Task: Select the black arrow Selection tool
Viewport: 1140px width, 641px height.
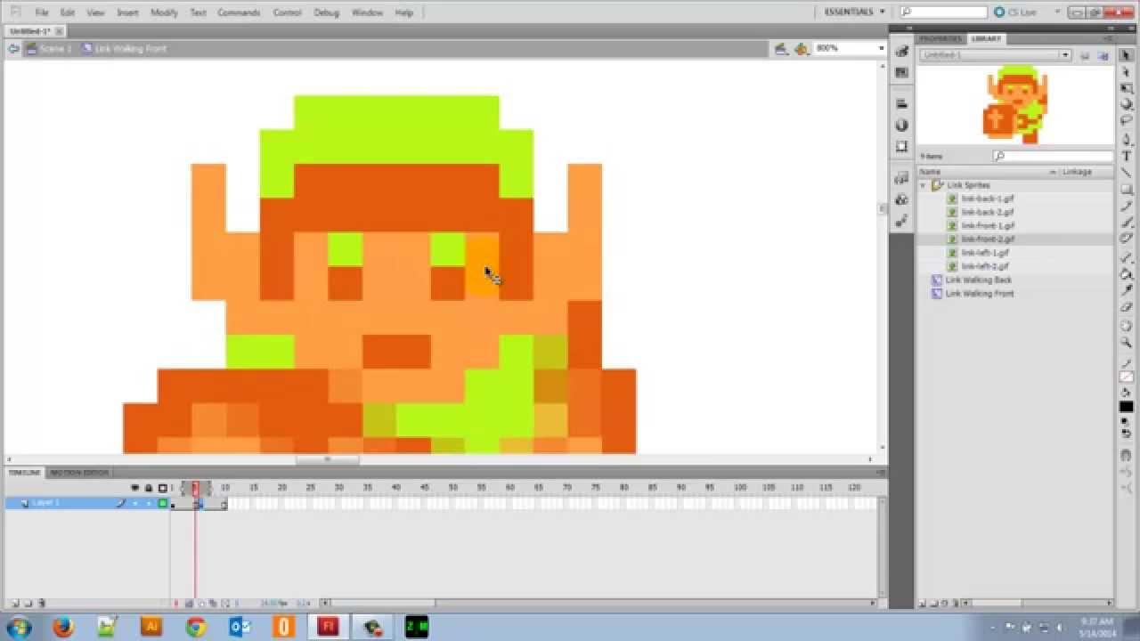Action: pos(1127,55)
